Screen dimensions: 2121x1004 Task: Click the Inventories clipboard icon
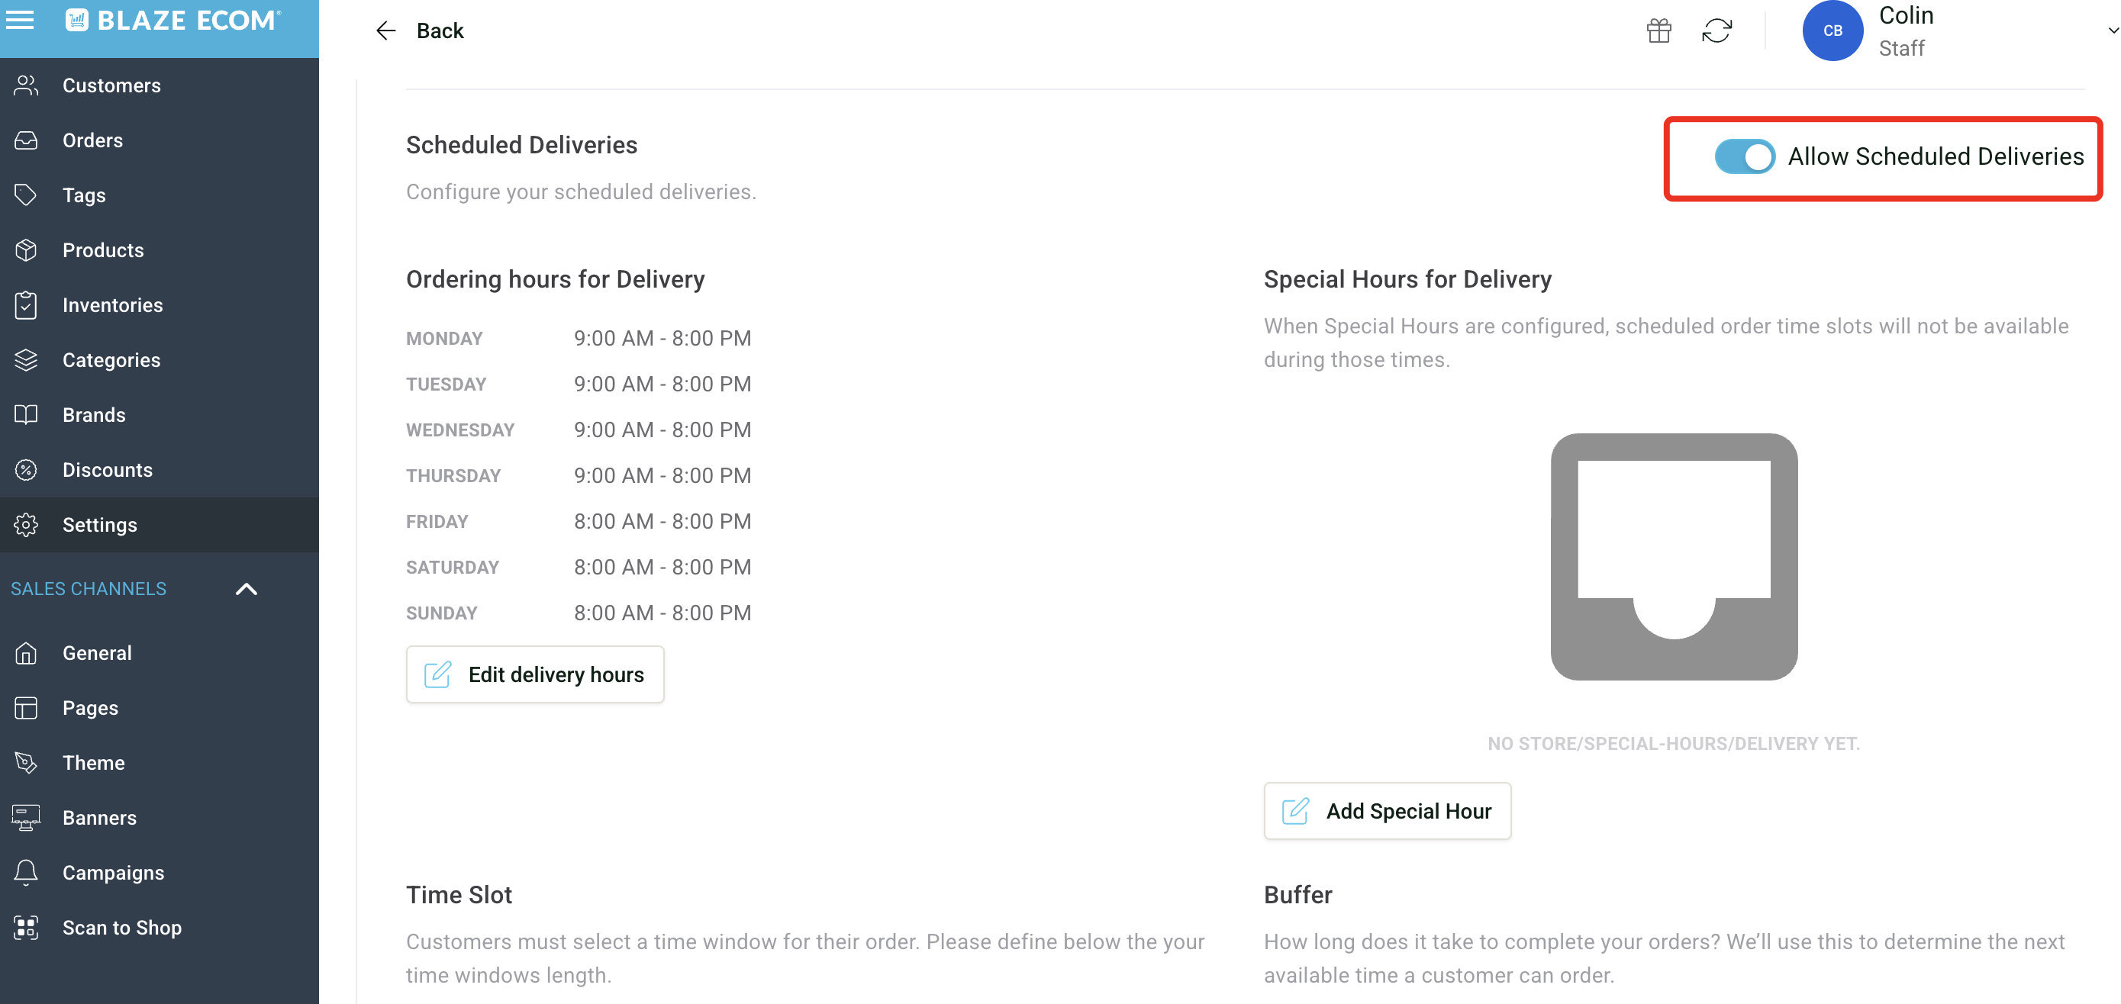(x=27, y=304)
